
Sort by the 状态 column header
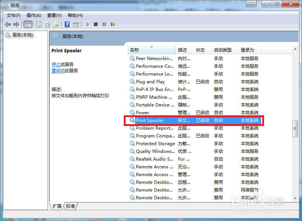pyautogui.click(x=203, y=50)
